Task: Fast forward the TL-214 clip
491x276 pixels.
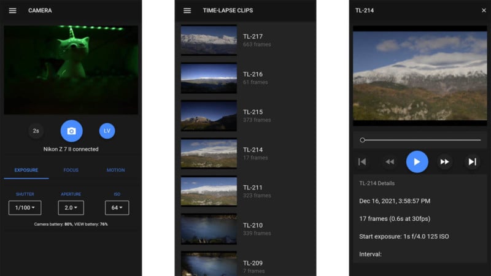Action: 444,162
